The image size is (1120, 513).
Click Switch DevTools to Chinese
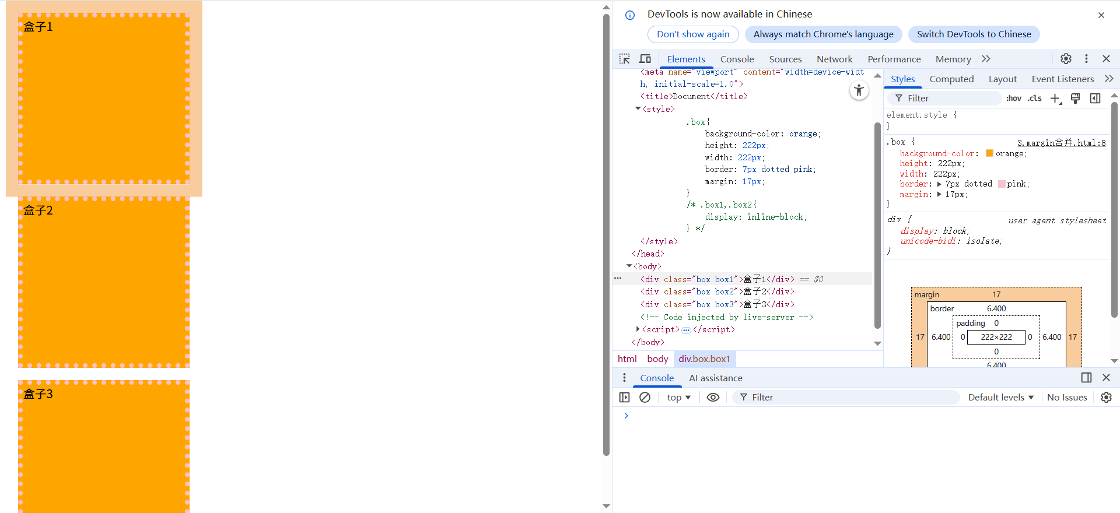tap(974, 34)
